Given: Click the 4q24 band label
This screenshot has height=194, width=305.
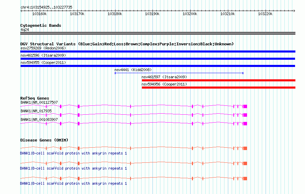Looking at the screenshot, I should (x=25, y=30).
